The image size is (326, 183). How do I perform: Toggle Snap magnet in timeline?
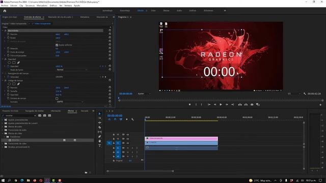pyautogui.click(x=115, y=119)
